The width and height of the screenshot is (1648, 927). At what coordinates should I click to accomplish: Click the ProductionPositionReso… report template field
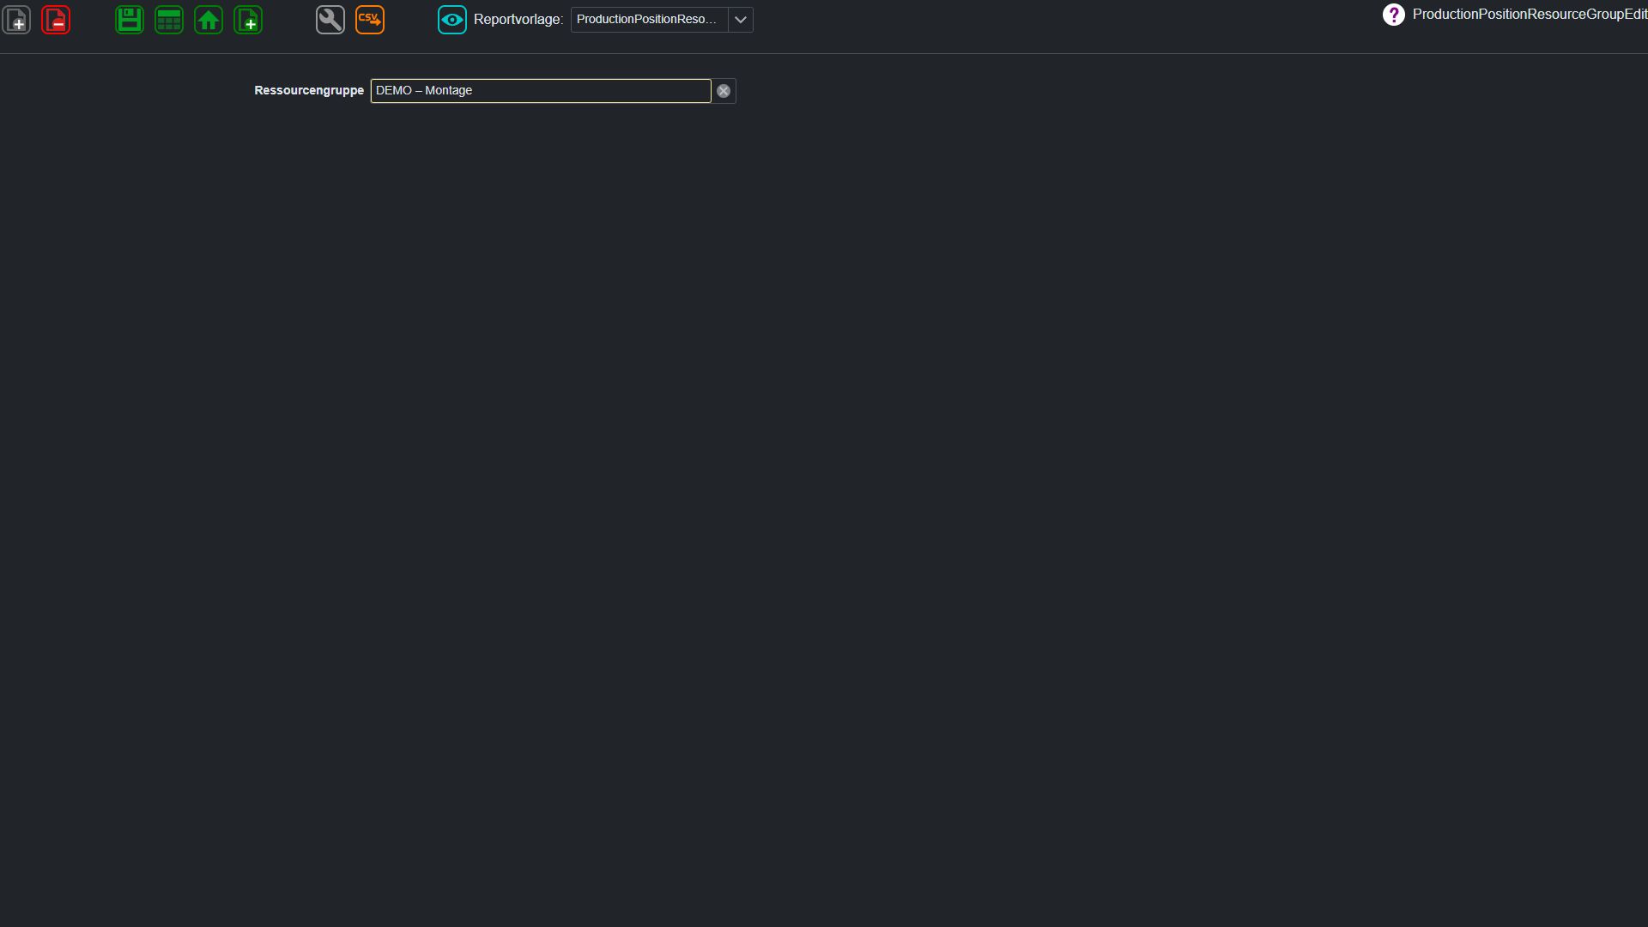tap(649, 20)
